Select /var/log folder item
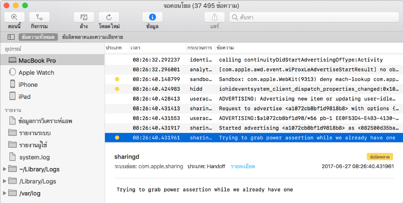Image resolution: width=403 pixels, height=203 pixels. click(x=52, y=193)
